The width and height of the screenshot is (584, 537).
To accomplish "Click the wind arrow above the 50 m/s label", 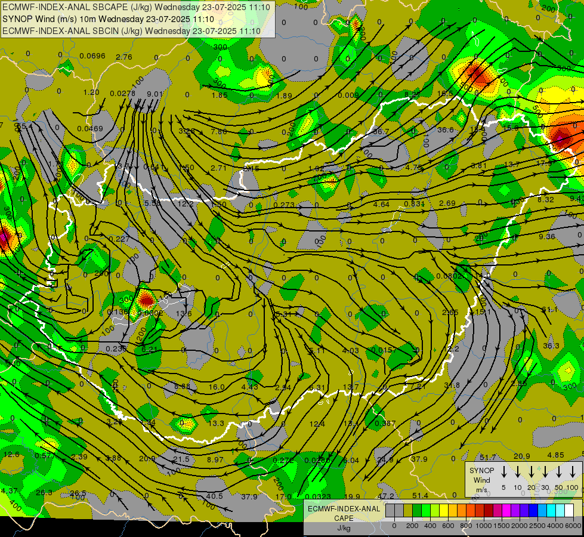I will coord(559,472).
